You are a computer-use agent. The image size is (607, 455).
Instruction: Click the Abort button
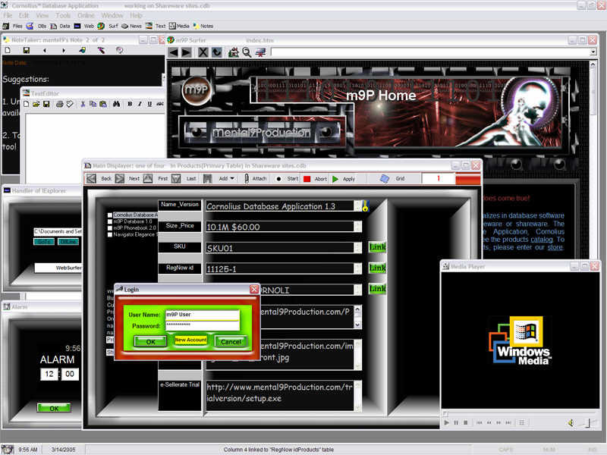click(316, 179)
